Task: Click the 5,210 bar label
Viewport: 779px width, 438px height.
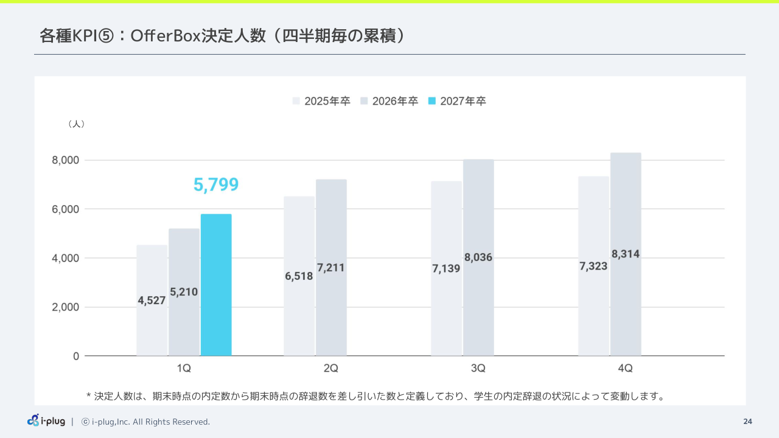Action: (x=184, y=292)
